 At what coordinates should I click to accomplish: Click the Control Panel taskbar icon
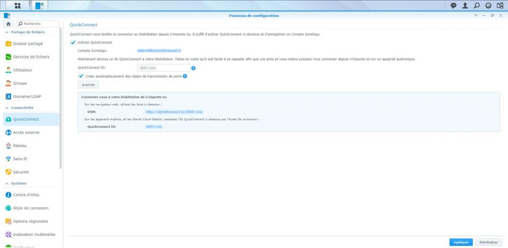40,6
